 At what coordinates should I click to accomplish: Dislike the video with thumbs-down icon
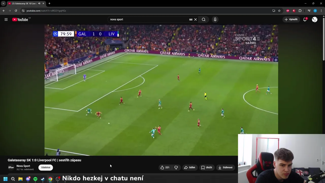176,167
